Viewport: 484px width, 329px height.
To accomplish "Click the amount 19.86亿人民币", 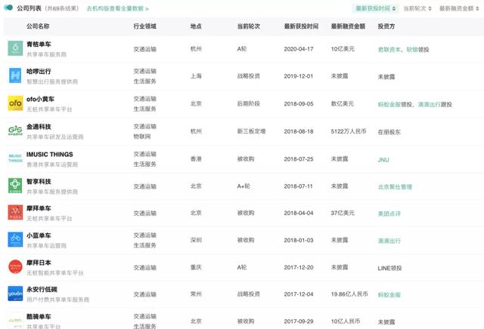I will point(349,294).
